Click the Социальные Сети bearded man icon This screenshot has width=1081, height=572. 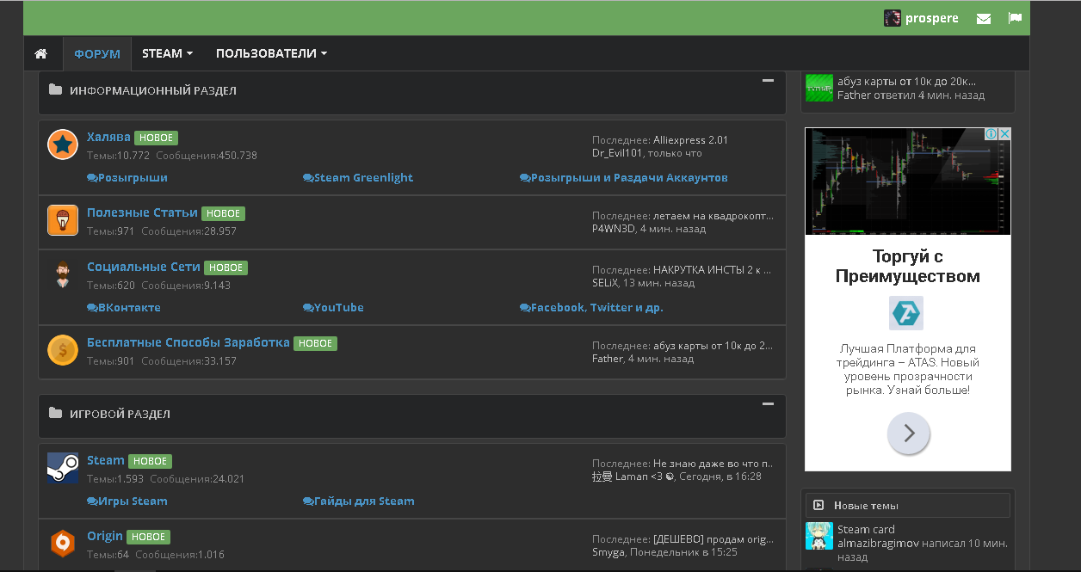(x=63, y=275)
